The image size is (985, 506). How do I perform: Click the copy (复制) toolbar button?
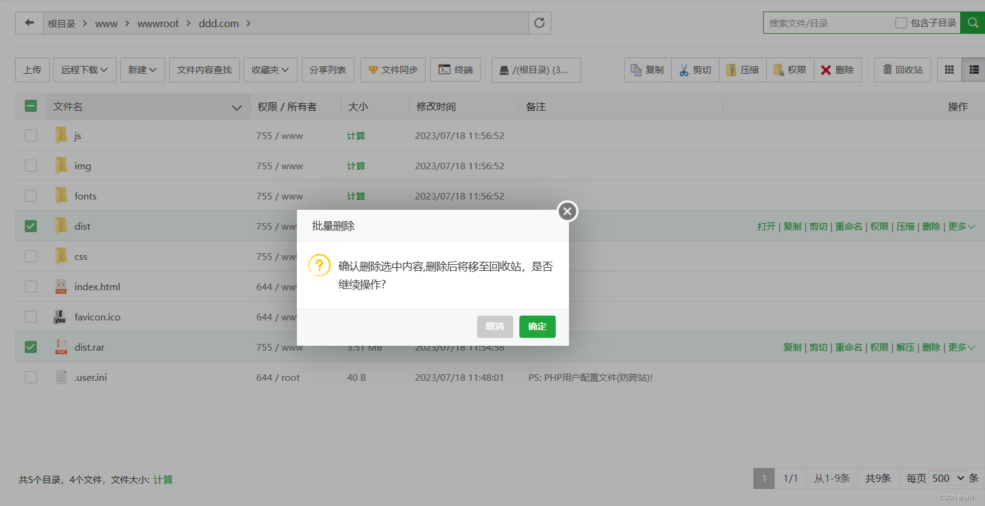(x=648, y=70)
